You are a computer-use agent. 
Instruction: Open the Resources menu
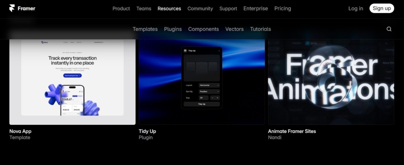click(x=169, y=8)
